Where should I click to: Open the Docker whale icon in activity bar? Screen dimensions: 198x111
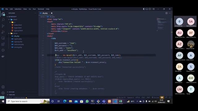tap(3, 56)
